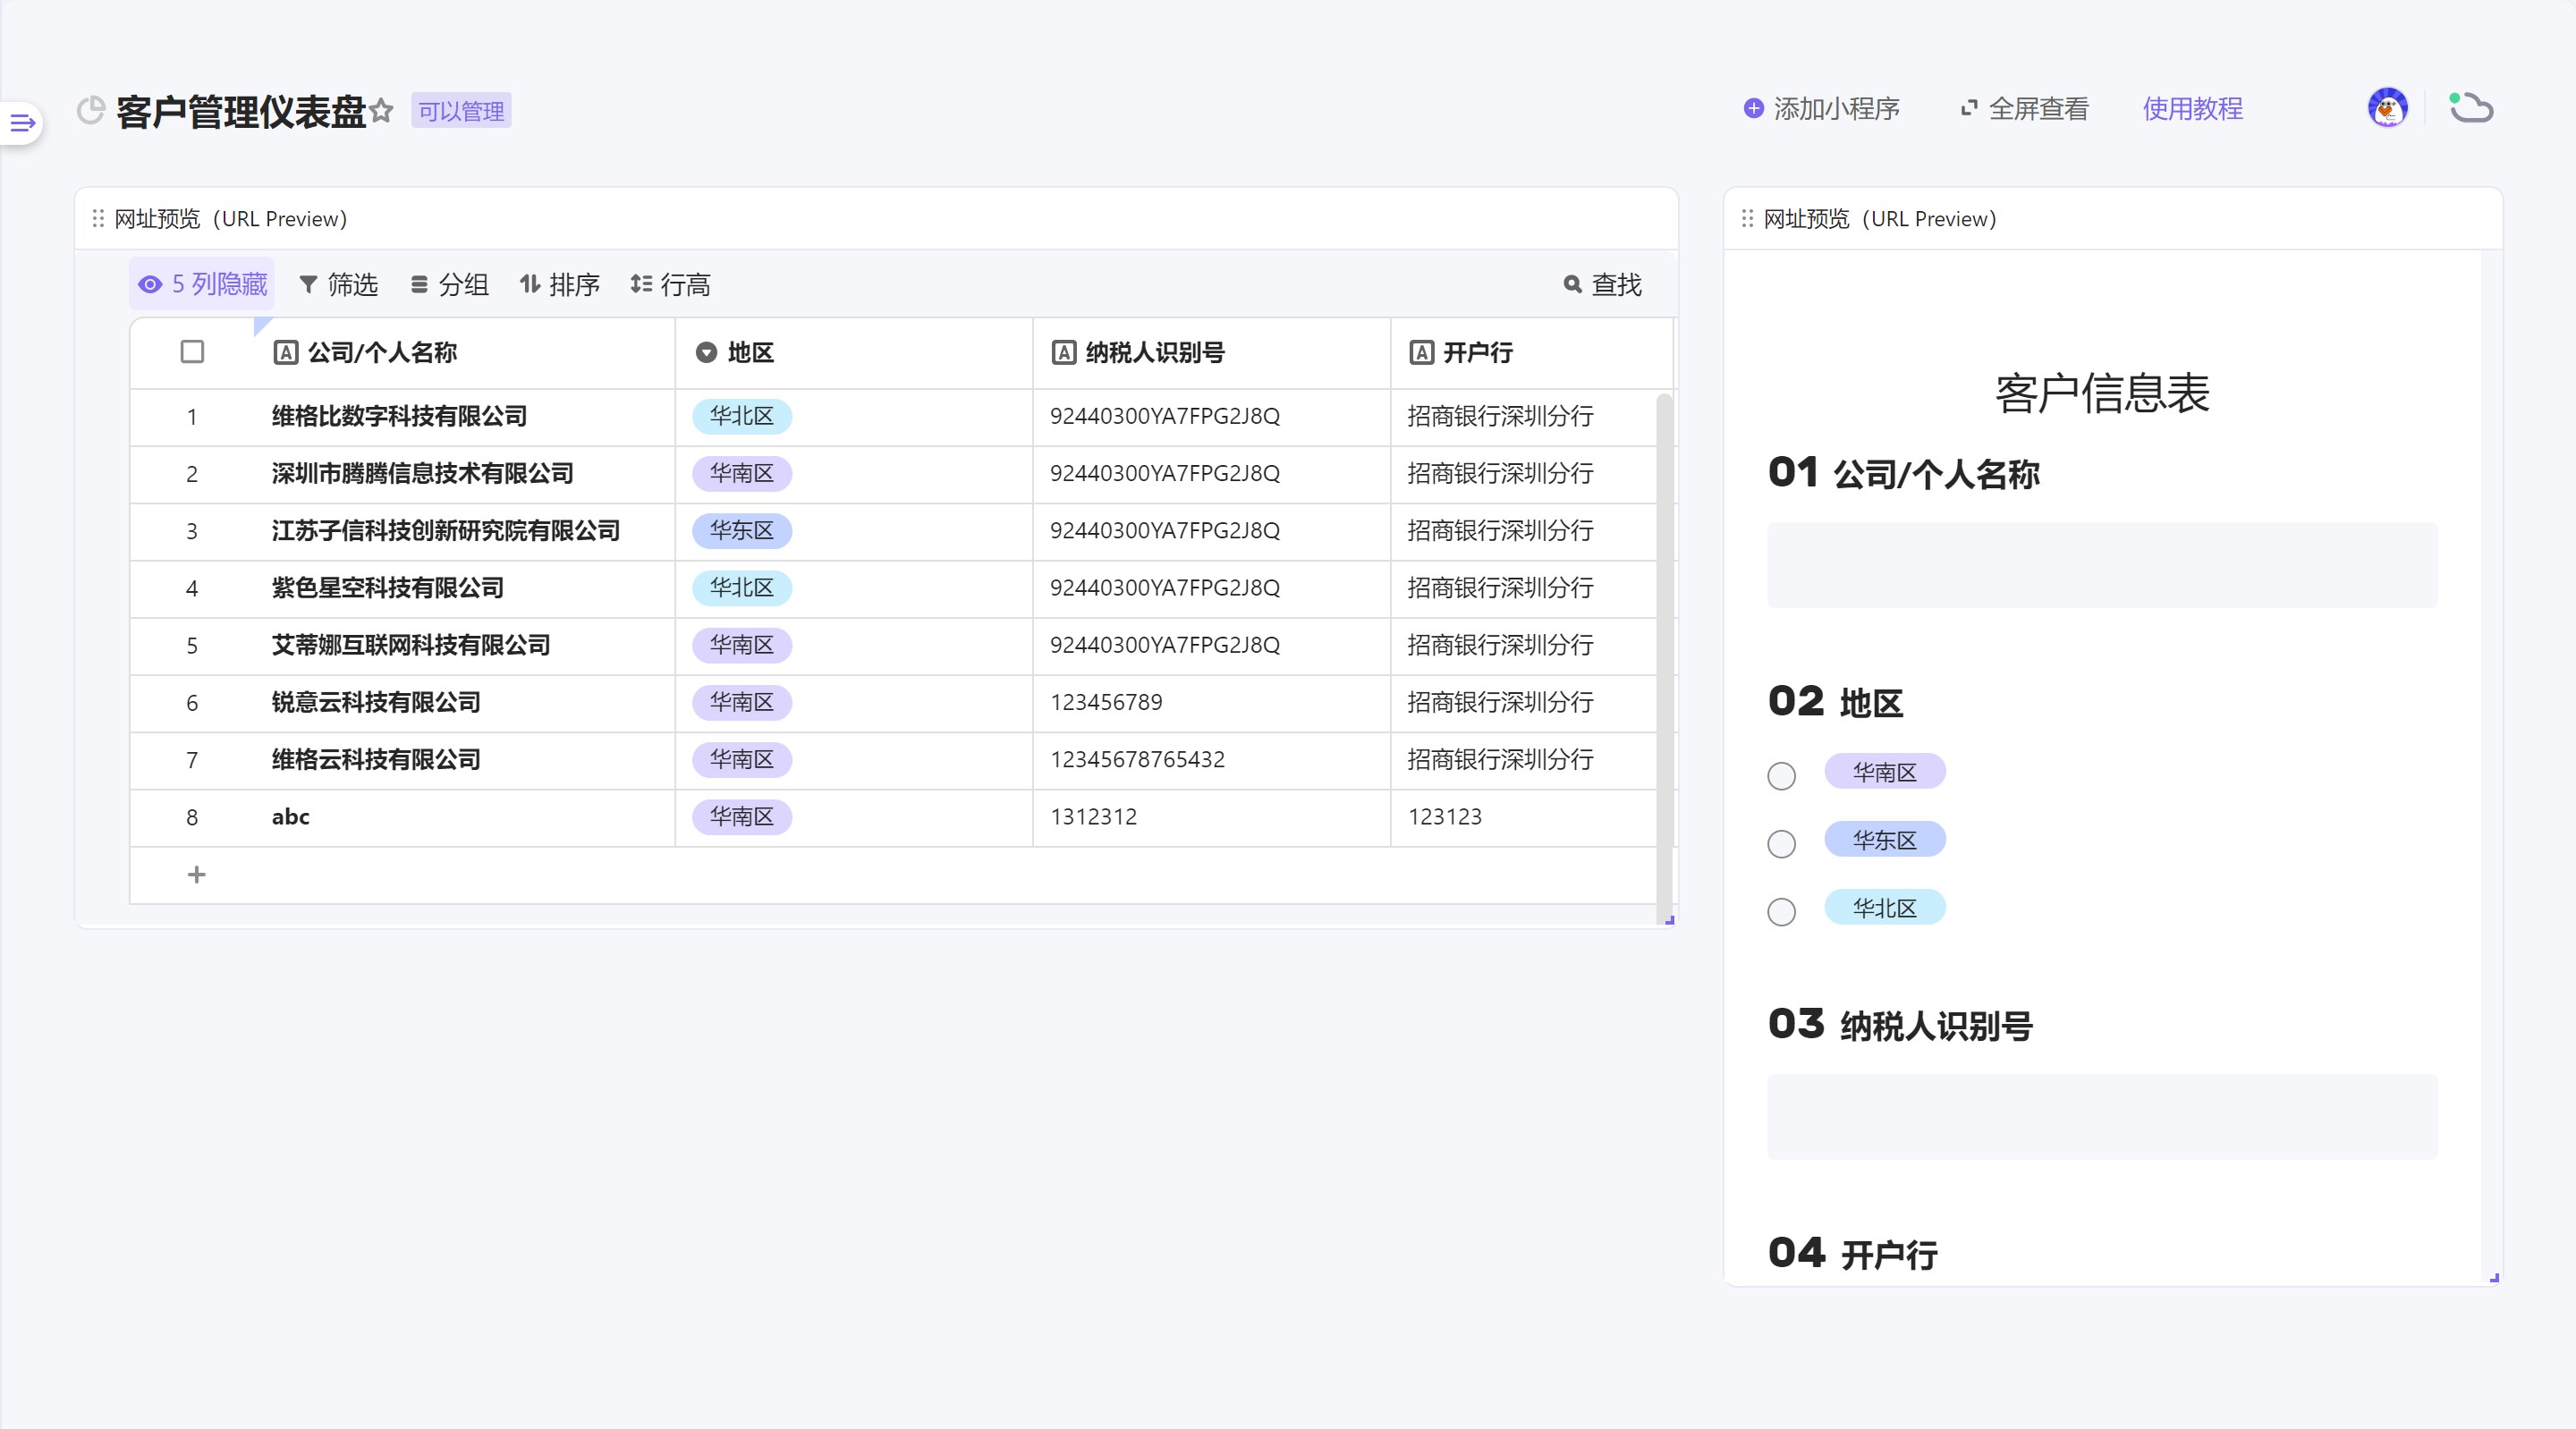Open the 行高 row height menu
The width and height of the screenshot is (2576, 1429).
(x=671, y=285)
